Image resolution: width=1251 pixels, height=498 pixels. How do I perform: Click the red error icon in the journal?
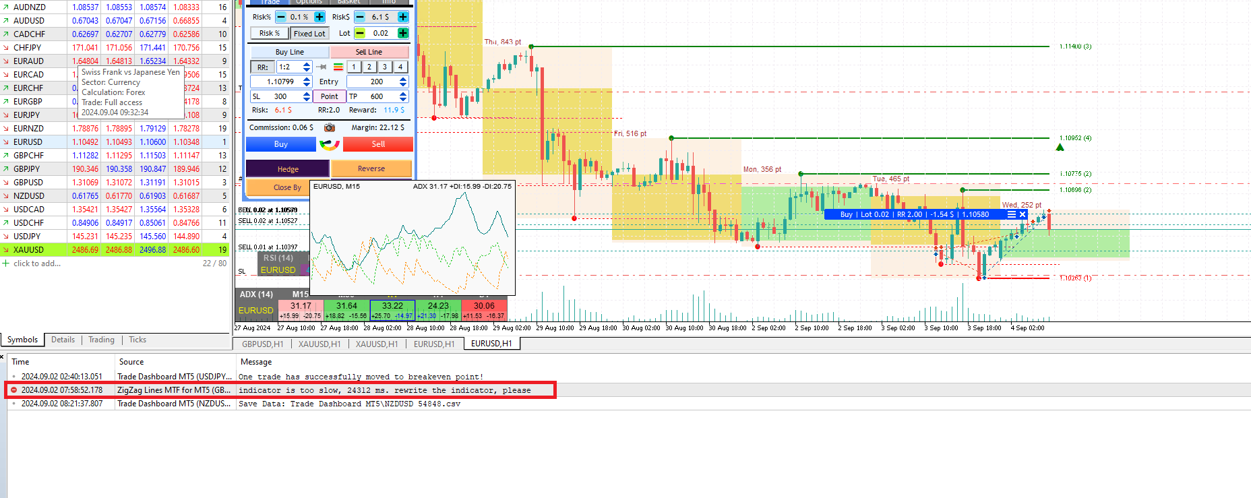tap(14, 390)
